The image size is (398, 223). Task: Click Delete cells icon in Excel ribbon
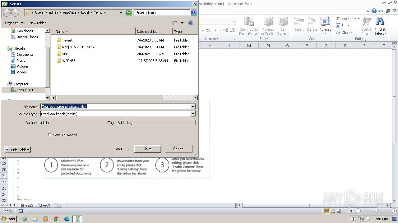312,22
